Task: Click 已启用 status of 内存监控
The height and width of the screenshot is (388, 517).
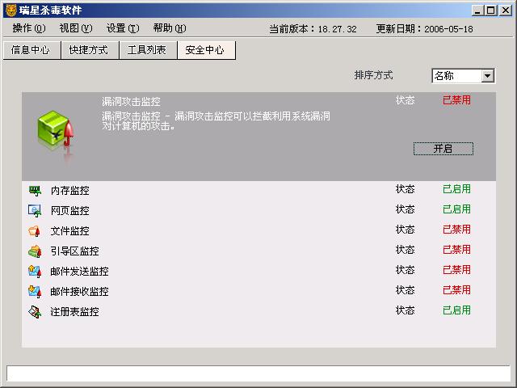Action: [456, 189]
